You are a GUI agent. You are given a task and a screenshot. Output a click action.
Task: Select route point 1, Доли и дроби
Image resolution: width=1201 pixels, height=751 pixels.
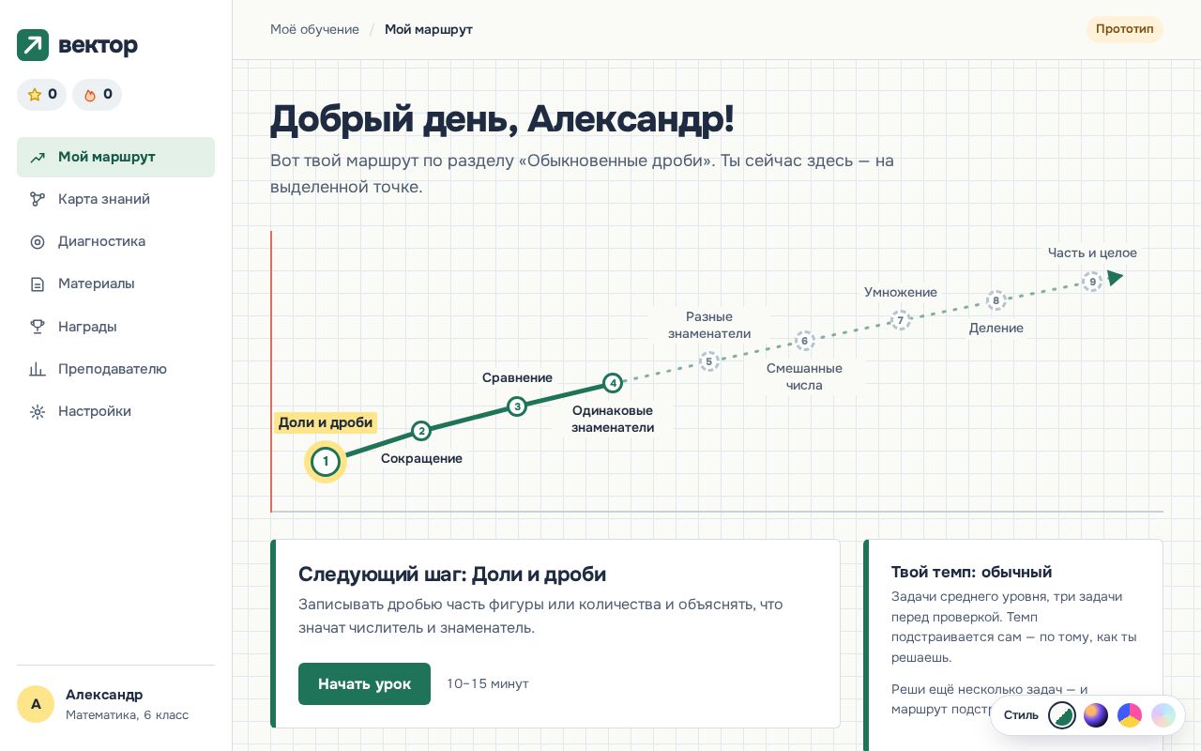click(x=326, y=461)
